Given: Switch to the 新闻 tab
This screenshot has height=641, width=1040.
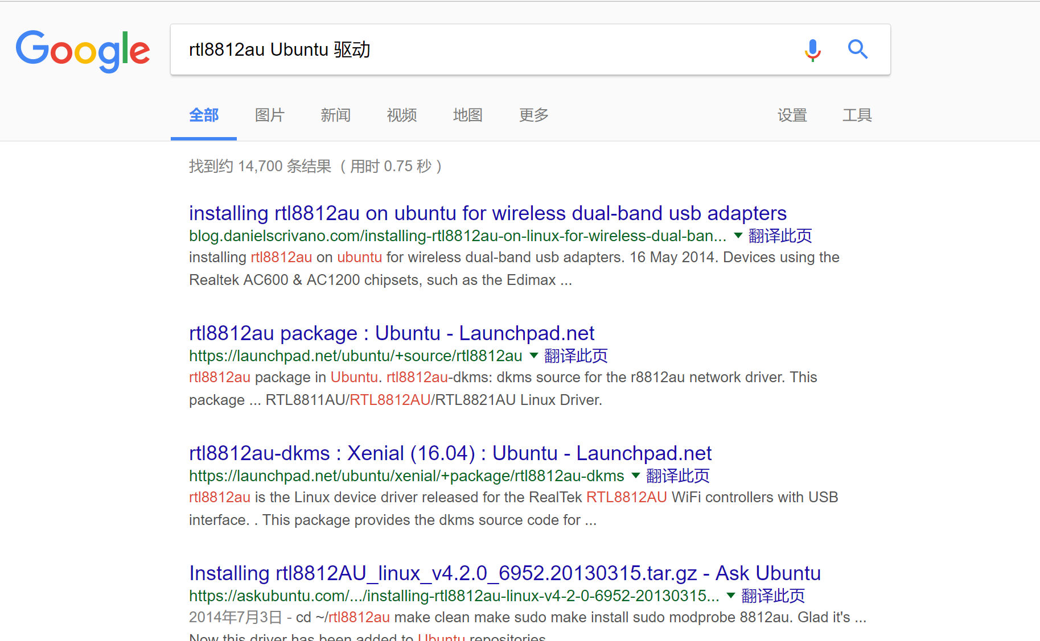Looking at the screenshot, I should [x=336, y=115].
